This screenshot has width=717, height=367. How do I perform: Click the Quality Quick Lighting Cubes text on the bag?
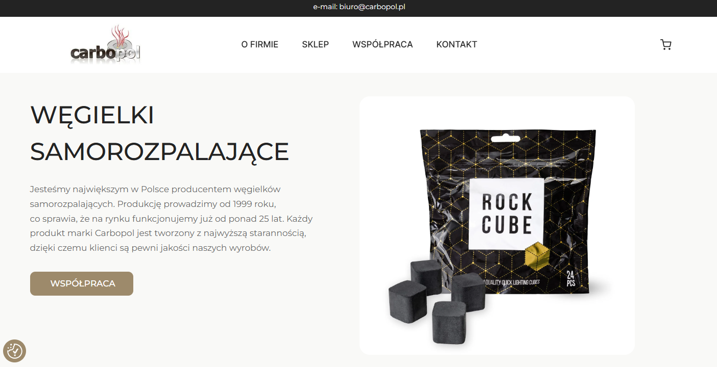pos(513,281)
